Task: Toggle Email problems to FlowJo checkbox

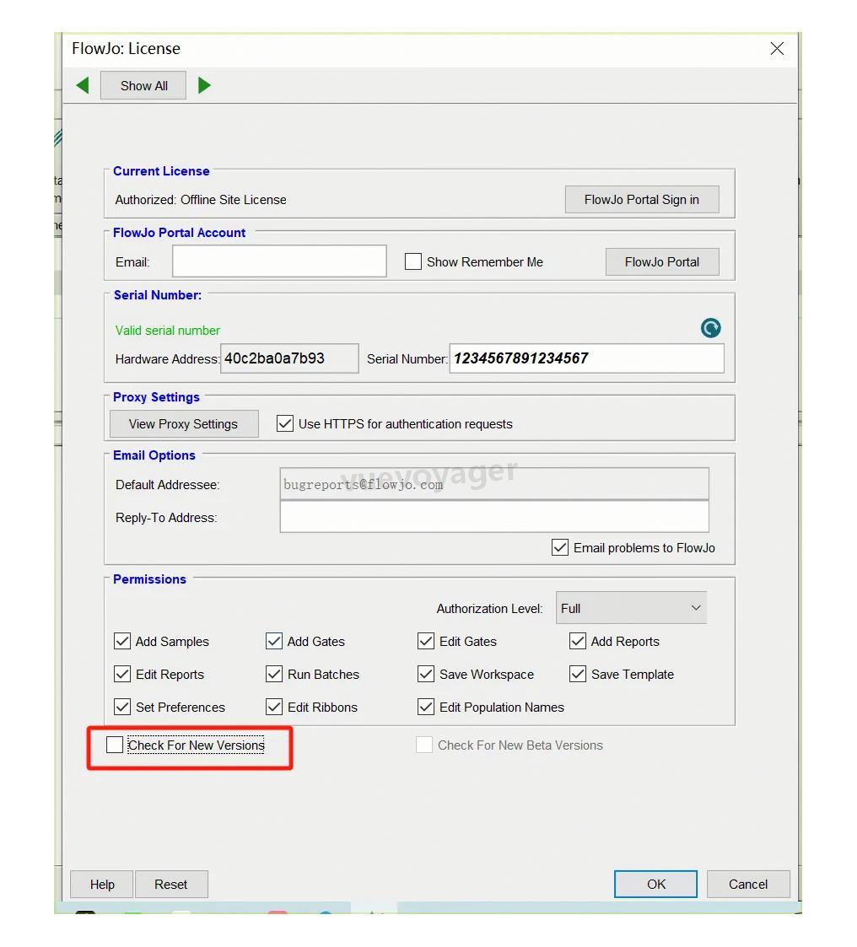Action: 560,548
